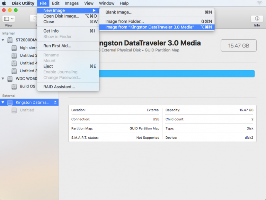Viewport: 266px width, 200px height.
Task: Click the Not Supported S.M.A.R.T. value
Action: 148,138
